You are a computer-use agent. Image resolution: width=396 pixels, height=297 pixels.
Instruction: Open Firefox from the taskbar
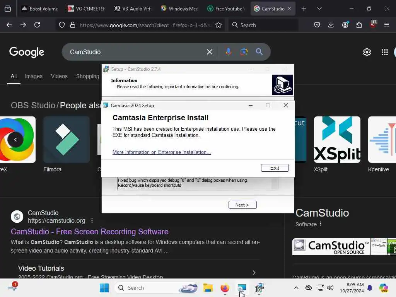(225, 288)
